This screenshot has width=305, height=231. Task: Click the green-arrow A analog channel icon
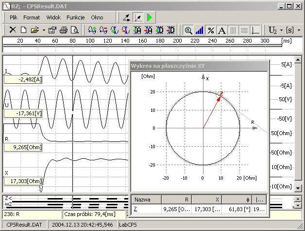tap(137, 30)
